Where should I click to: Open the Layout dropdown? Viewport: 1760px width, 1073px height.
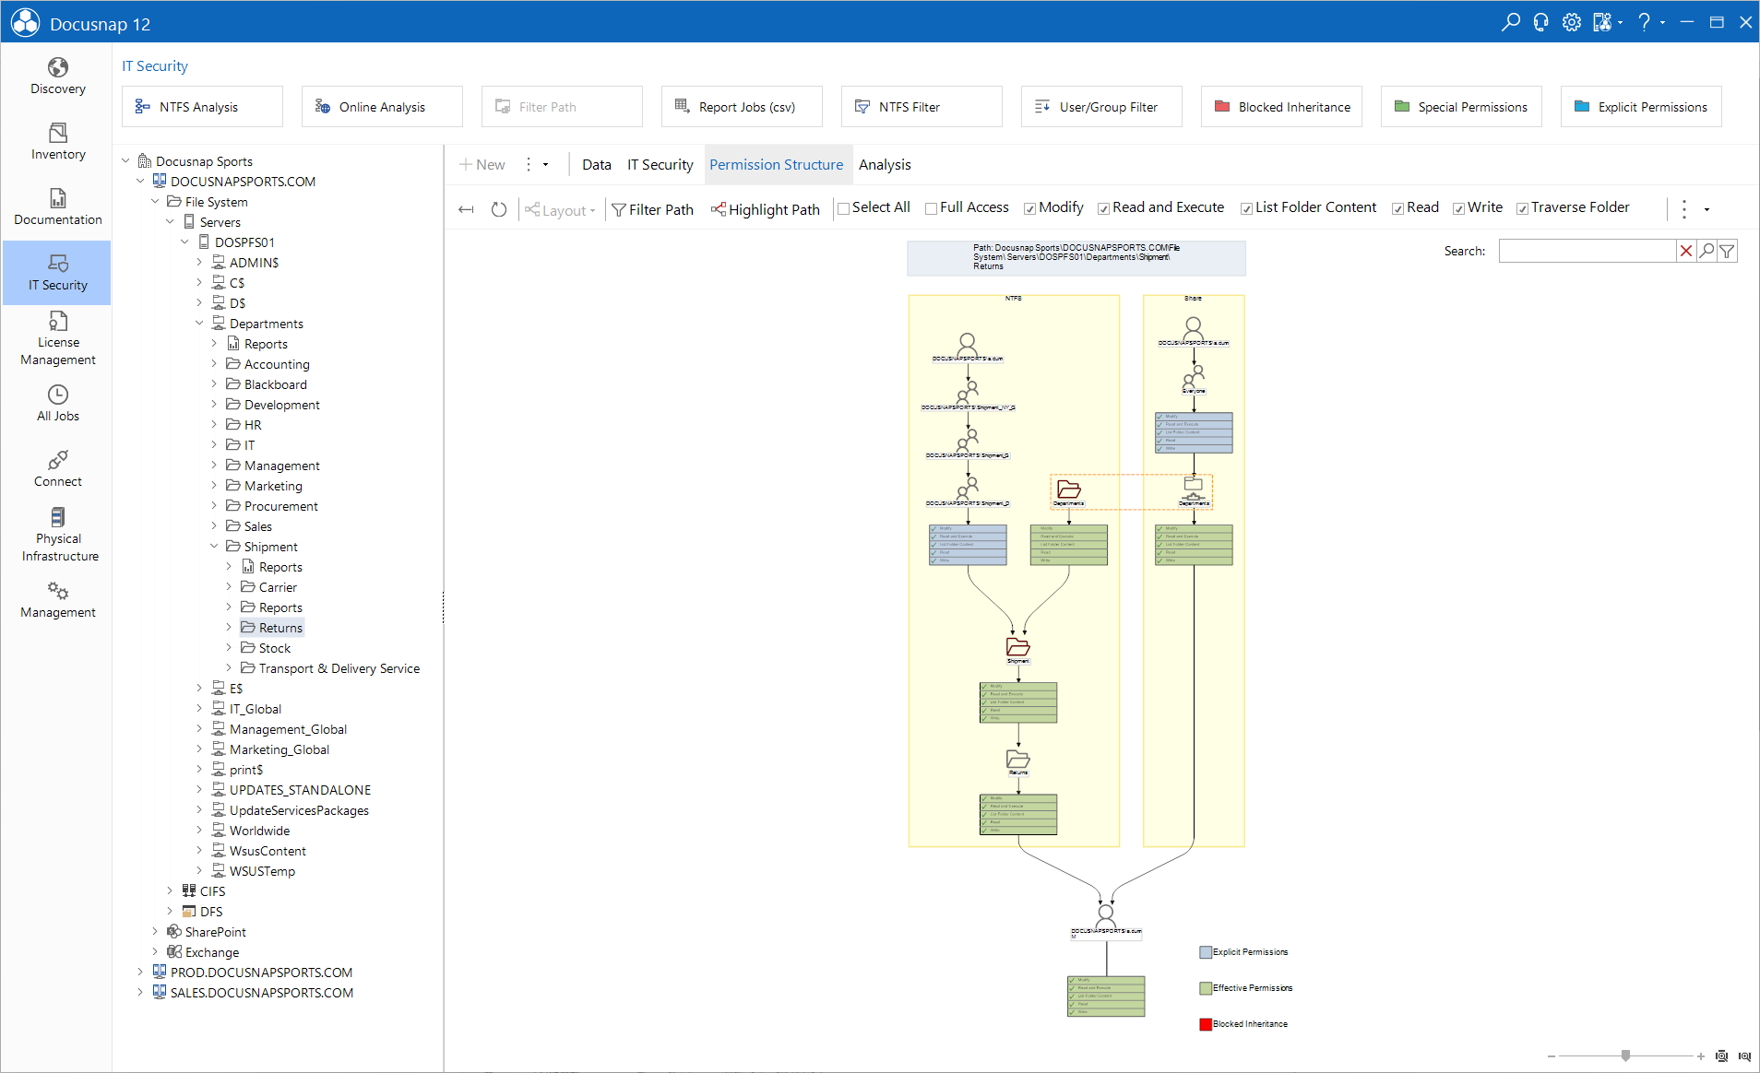pyautogui.click(x=560, y=210)
